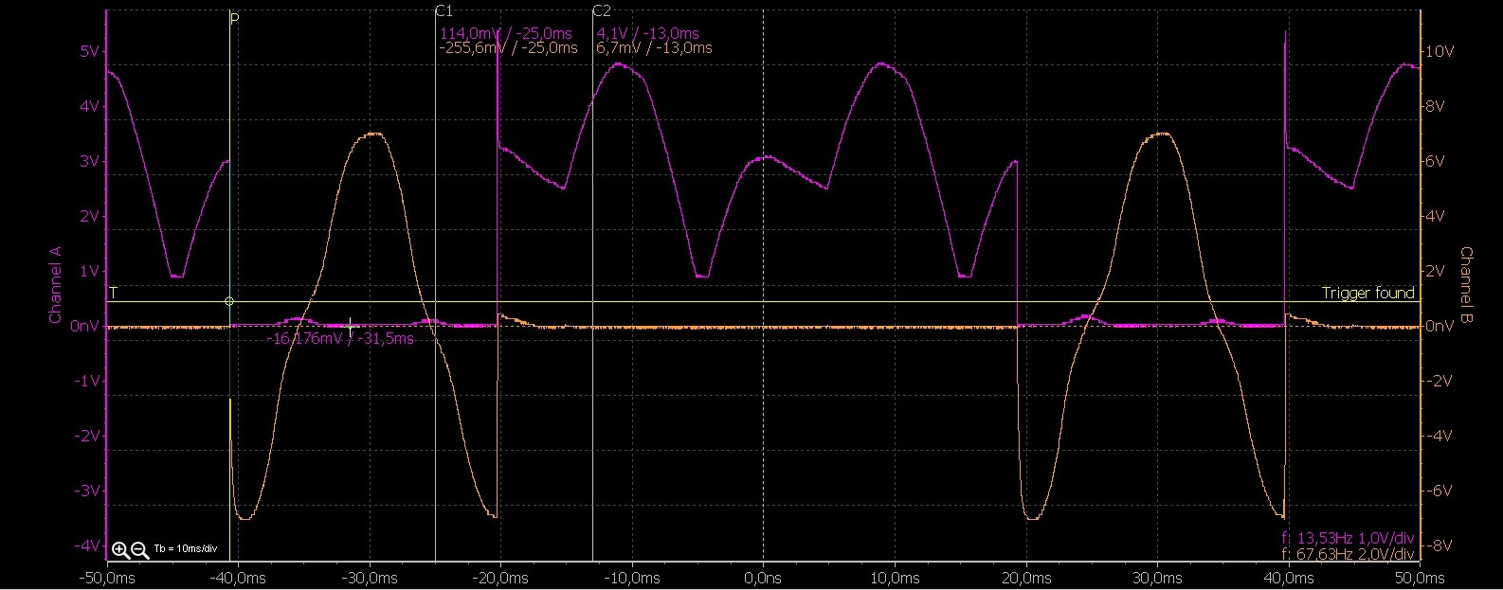
Task: Click the 0,0ms time axis label
Action: [x=762, y=578]
